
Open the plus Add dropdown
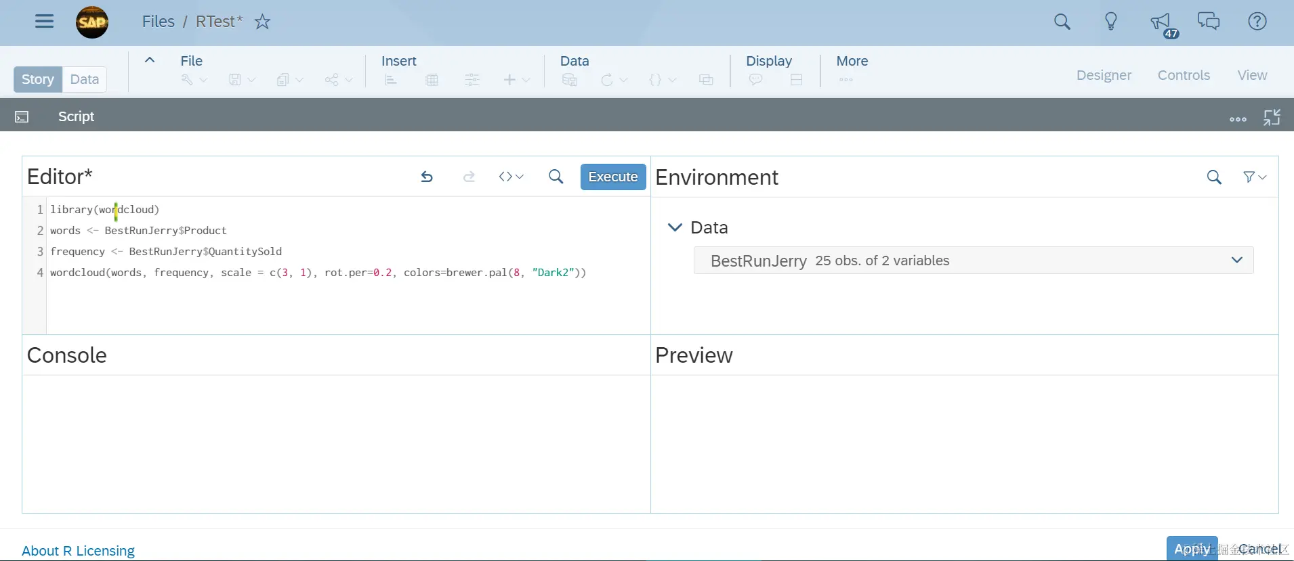coord(516,80)
